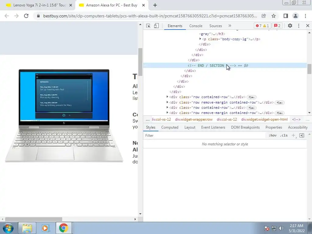Viewport: 312px width, 234px height.
Task: Go forward in browser history
Action: click(x=16, y=16)
